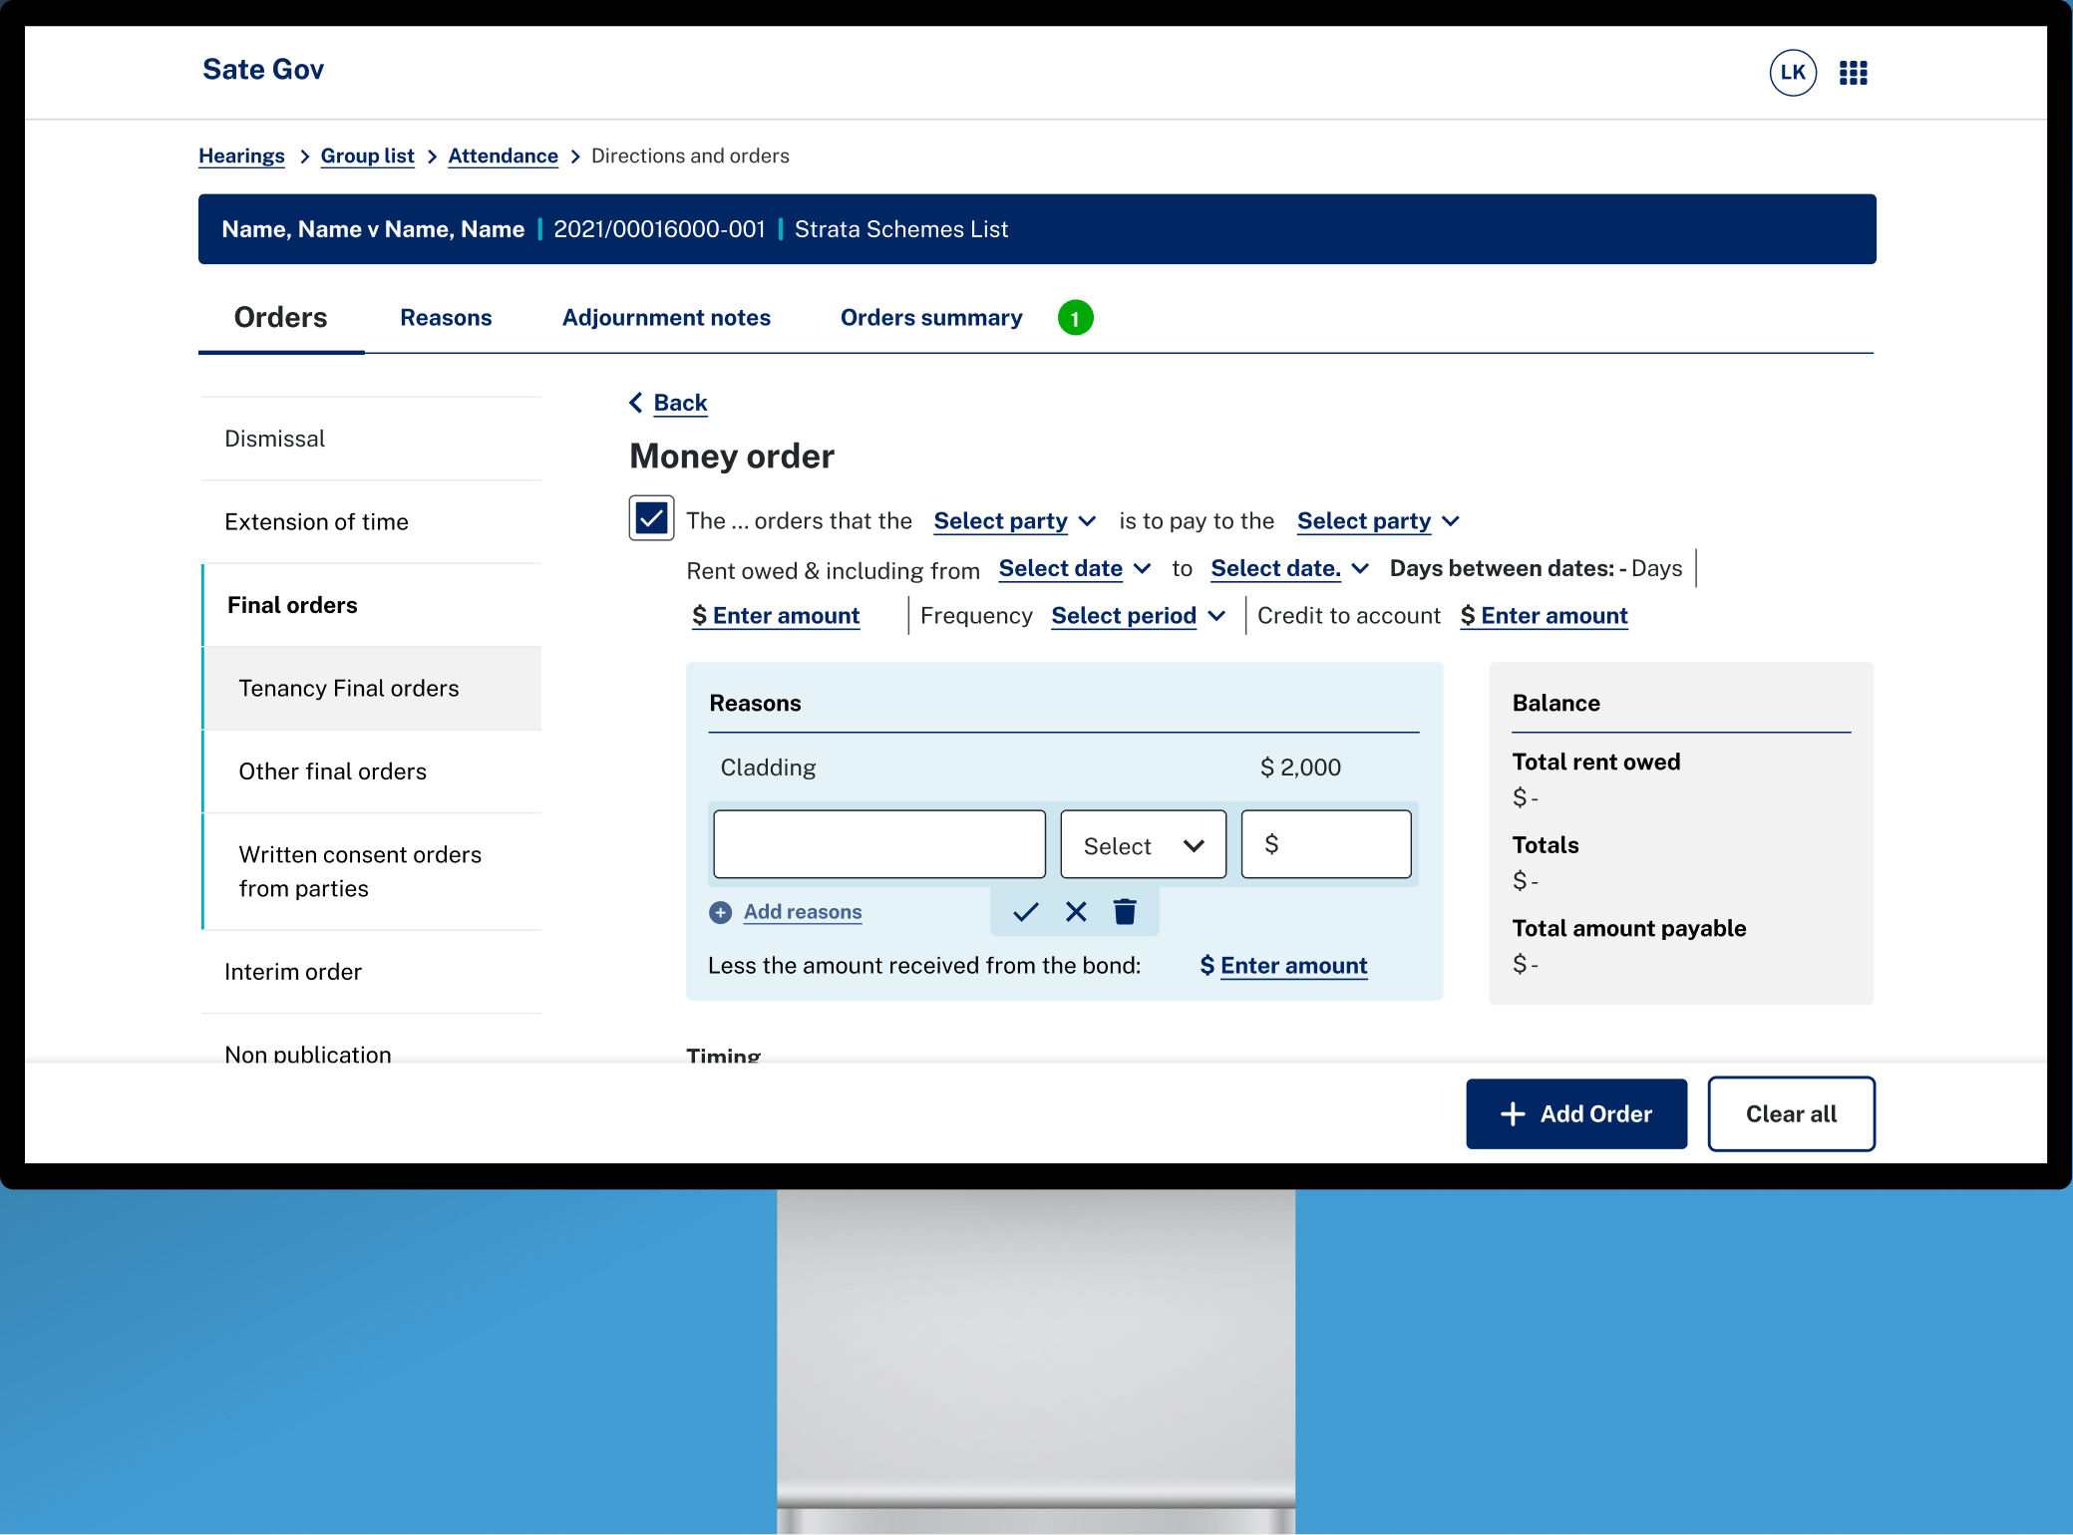Click the Sate Gov site title
This screenshot has width=2073, height=1535.
263,70
